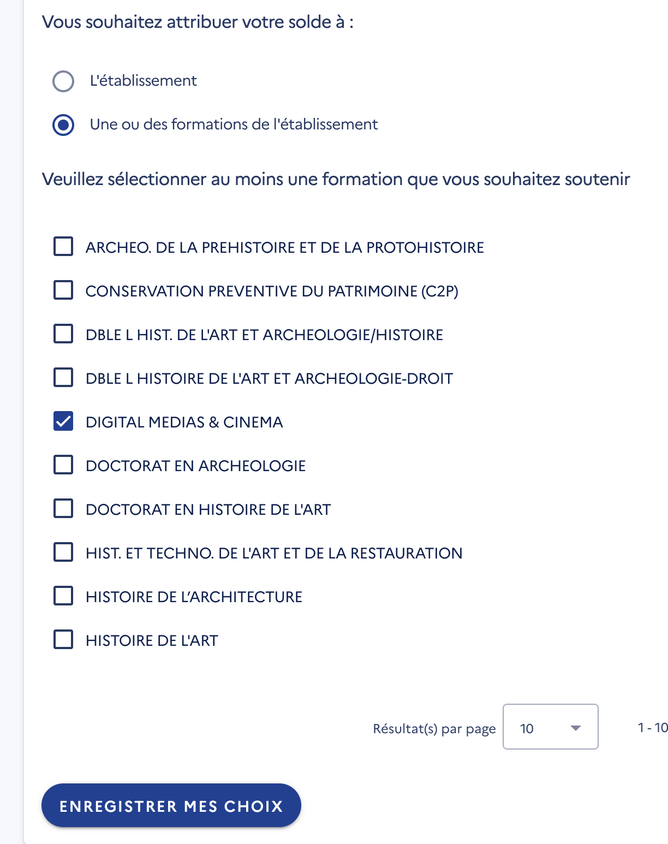The height and width of the screenshot is (844, 668).
Task: Enable DBLE L HIST. DE L'ART ET ARCHEOLOGIE/HISTOIRE checkbox
Action: (x=63, y=334)
